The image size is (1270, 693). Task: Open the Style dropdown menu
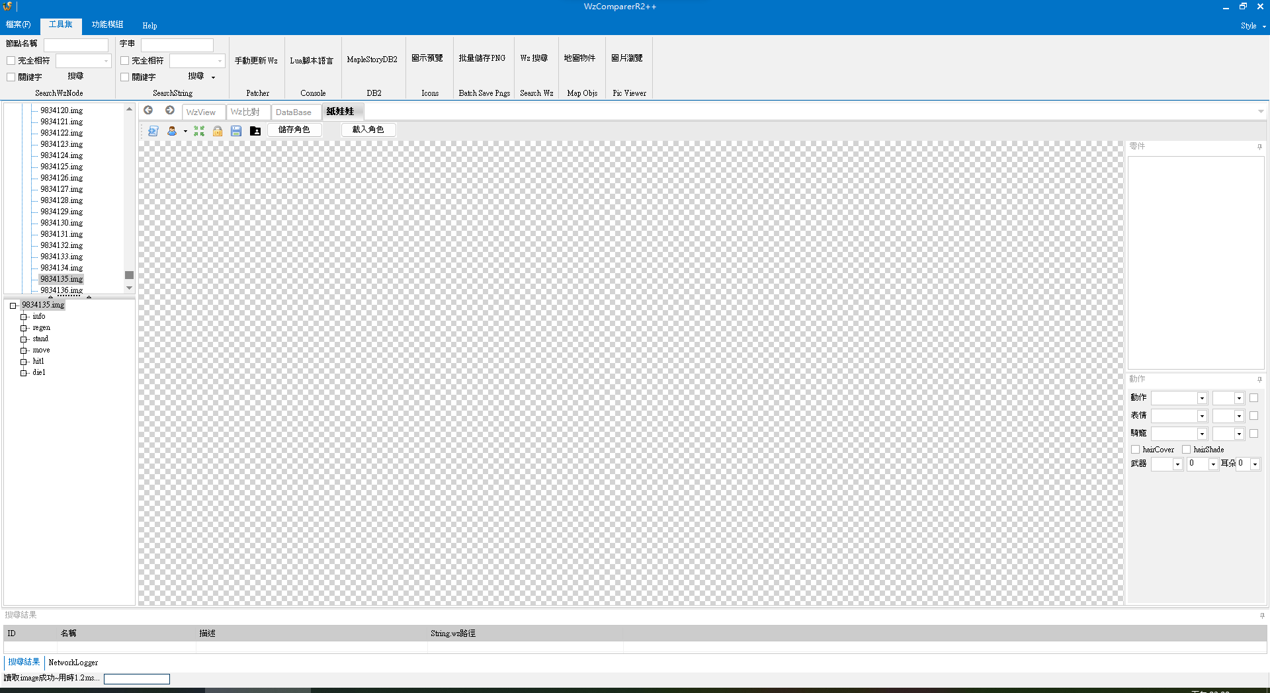(x=1253, y=26)
